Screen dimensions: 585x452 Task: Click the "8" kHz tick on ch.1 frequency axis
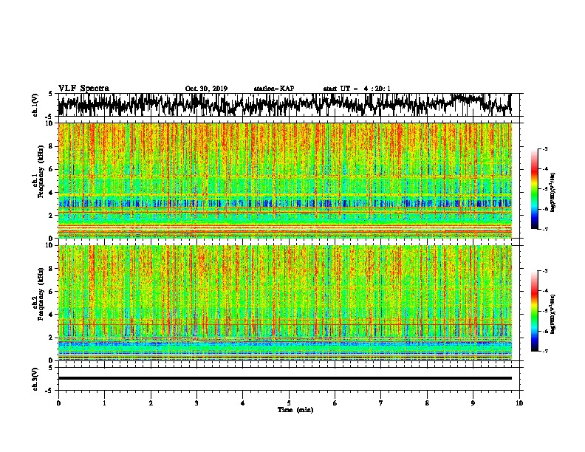(51, 146)
